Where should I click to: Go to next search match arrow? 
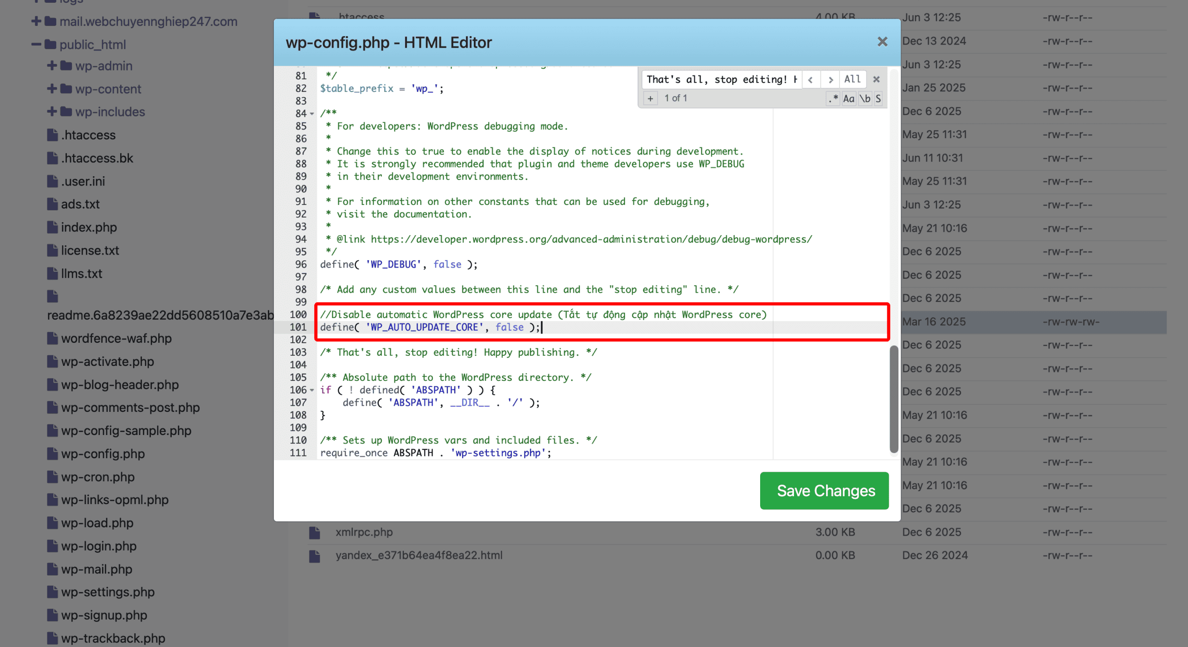pyautogui.click(x=830, y=80)
